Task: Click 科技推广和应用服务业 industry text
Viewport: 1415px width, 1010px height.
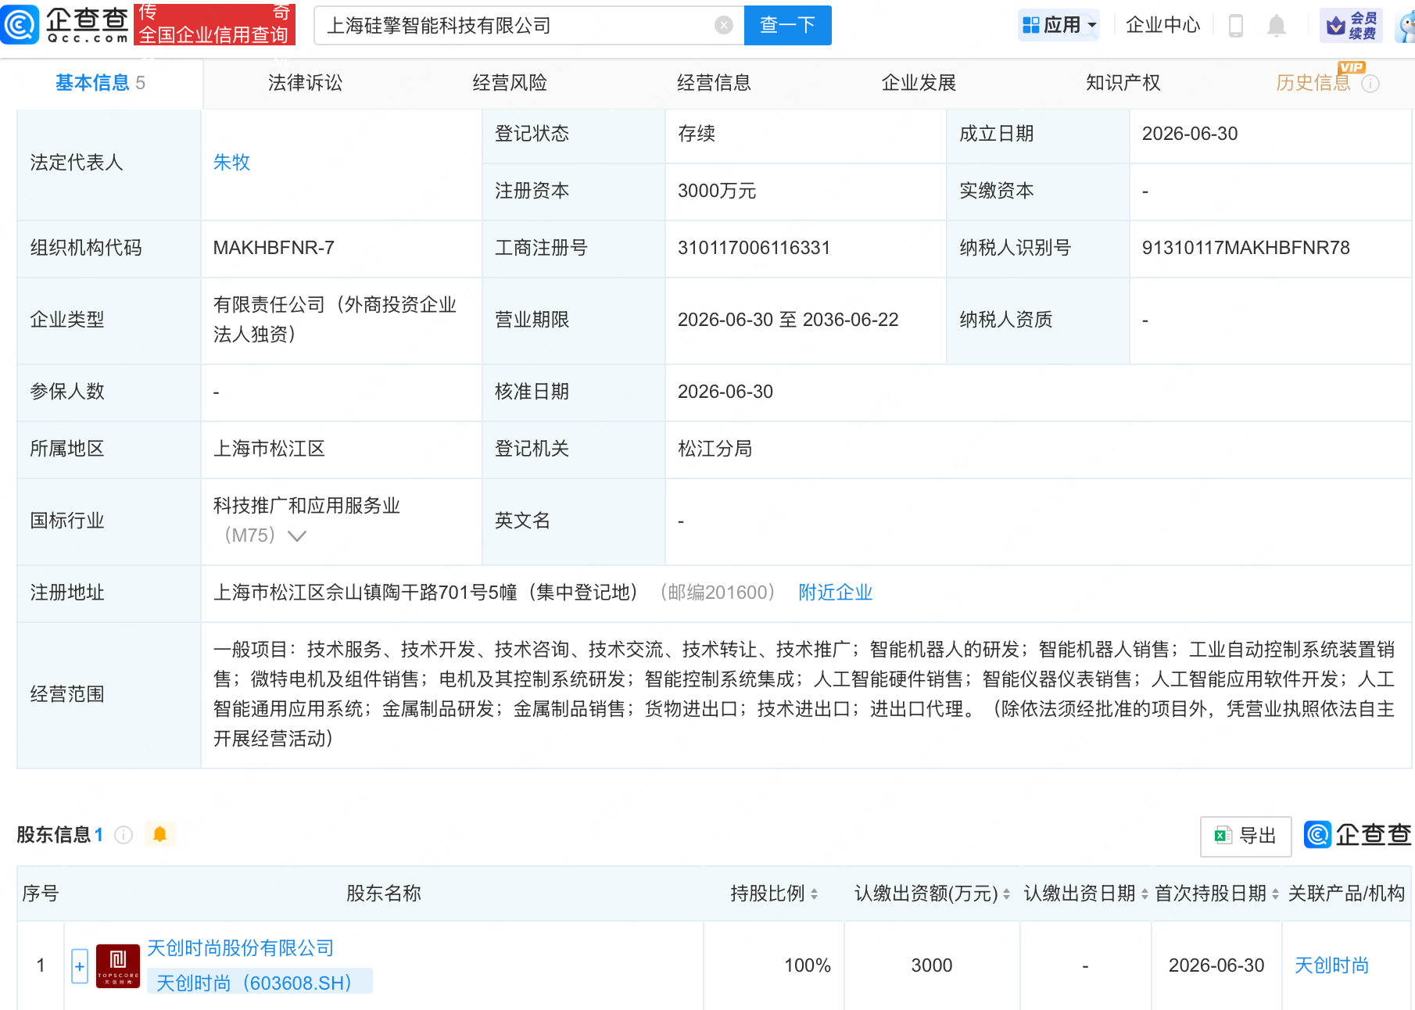Action: [306, 506]
